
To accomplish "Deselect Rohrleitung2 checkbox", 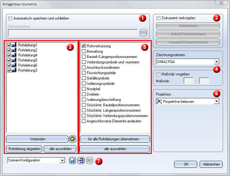I will (x=9, y=50).
